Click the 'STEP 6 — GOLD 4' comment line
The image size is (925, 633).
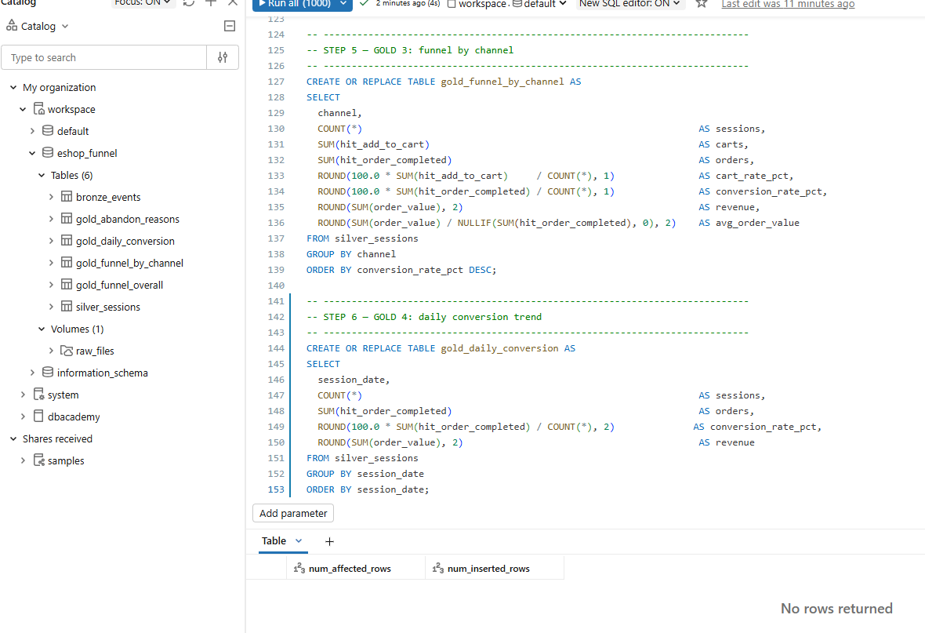click(x=423, y=317)
